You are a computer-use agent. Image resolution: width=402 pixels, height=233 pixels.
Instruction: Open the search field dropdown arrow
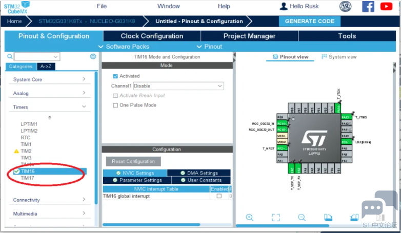tap(55, 56)
